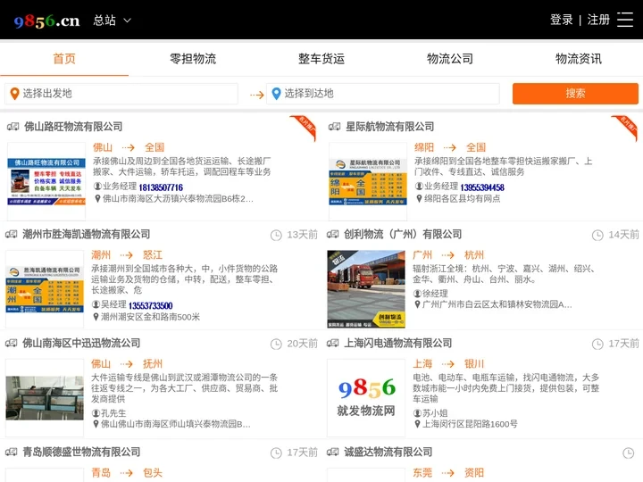The image size is (643, 482).
Task: Click contact person icon beside 徐经理
Action: [417, 294]
